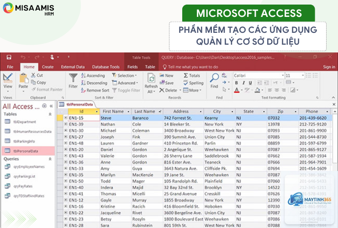Click the Find magnifier icon
This screenshot has height=228, width=338.
pos(214,78)
